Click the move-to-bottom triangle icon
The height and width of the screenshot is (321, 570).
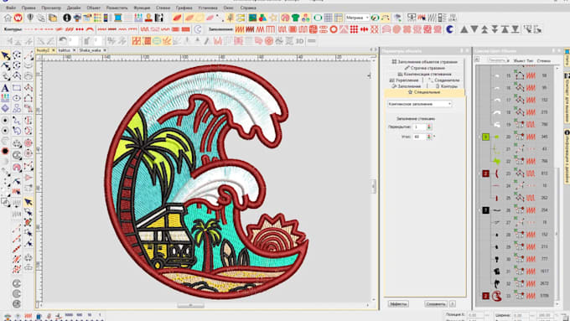(x=516, y=29)
